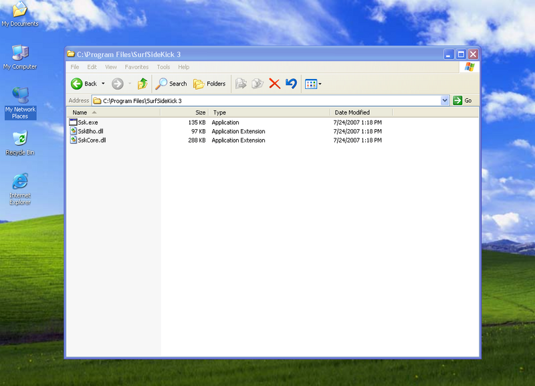Image resolution: width=535 pixels, height=386 pixels.
Task: Select the Internet Explorer desktop icon
Action: 20,189
